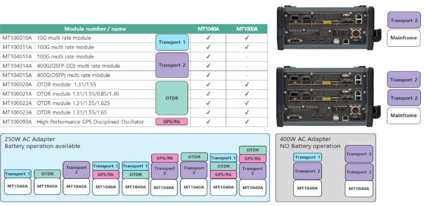Click MT1000A dash in the MT104015A row
This screenshot has height=206, width=425.
pyautogui.click(x=247, y=76)
